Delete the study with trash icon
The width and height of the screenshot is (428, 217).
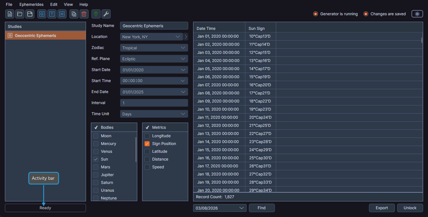coord(84,14)
